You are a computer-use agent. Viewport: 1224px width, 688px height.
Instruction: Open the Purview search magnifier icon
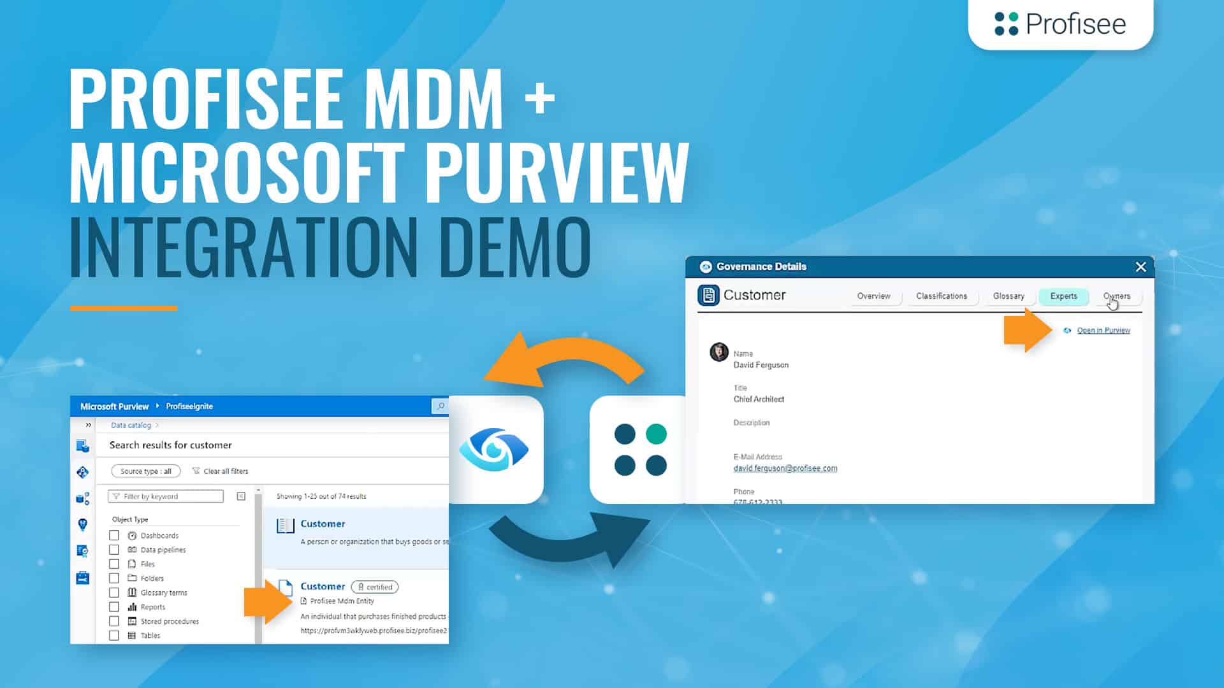click(440, 406)
